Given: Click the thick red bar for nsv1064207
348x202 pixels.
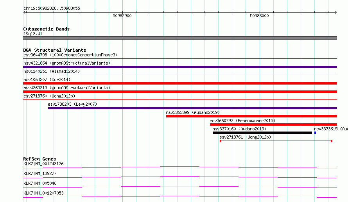Looking at the screenshot, I should click(x=180, y=83).
